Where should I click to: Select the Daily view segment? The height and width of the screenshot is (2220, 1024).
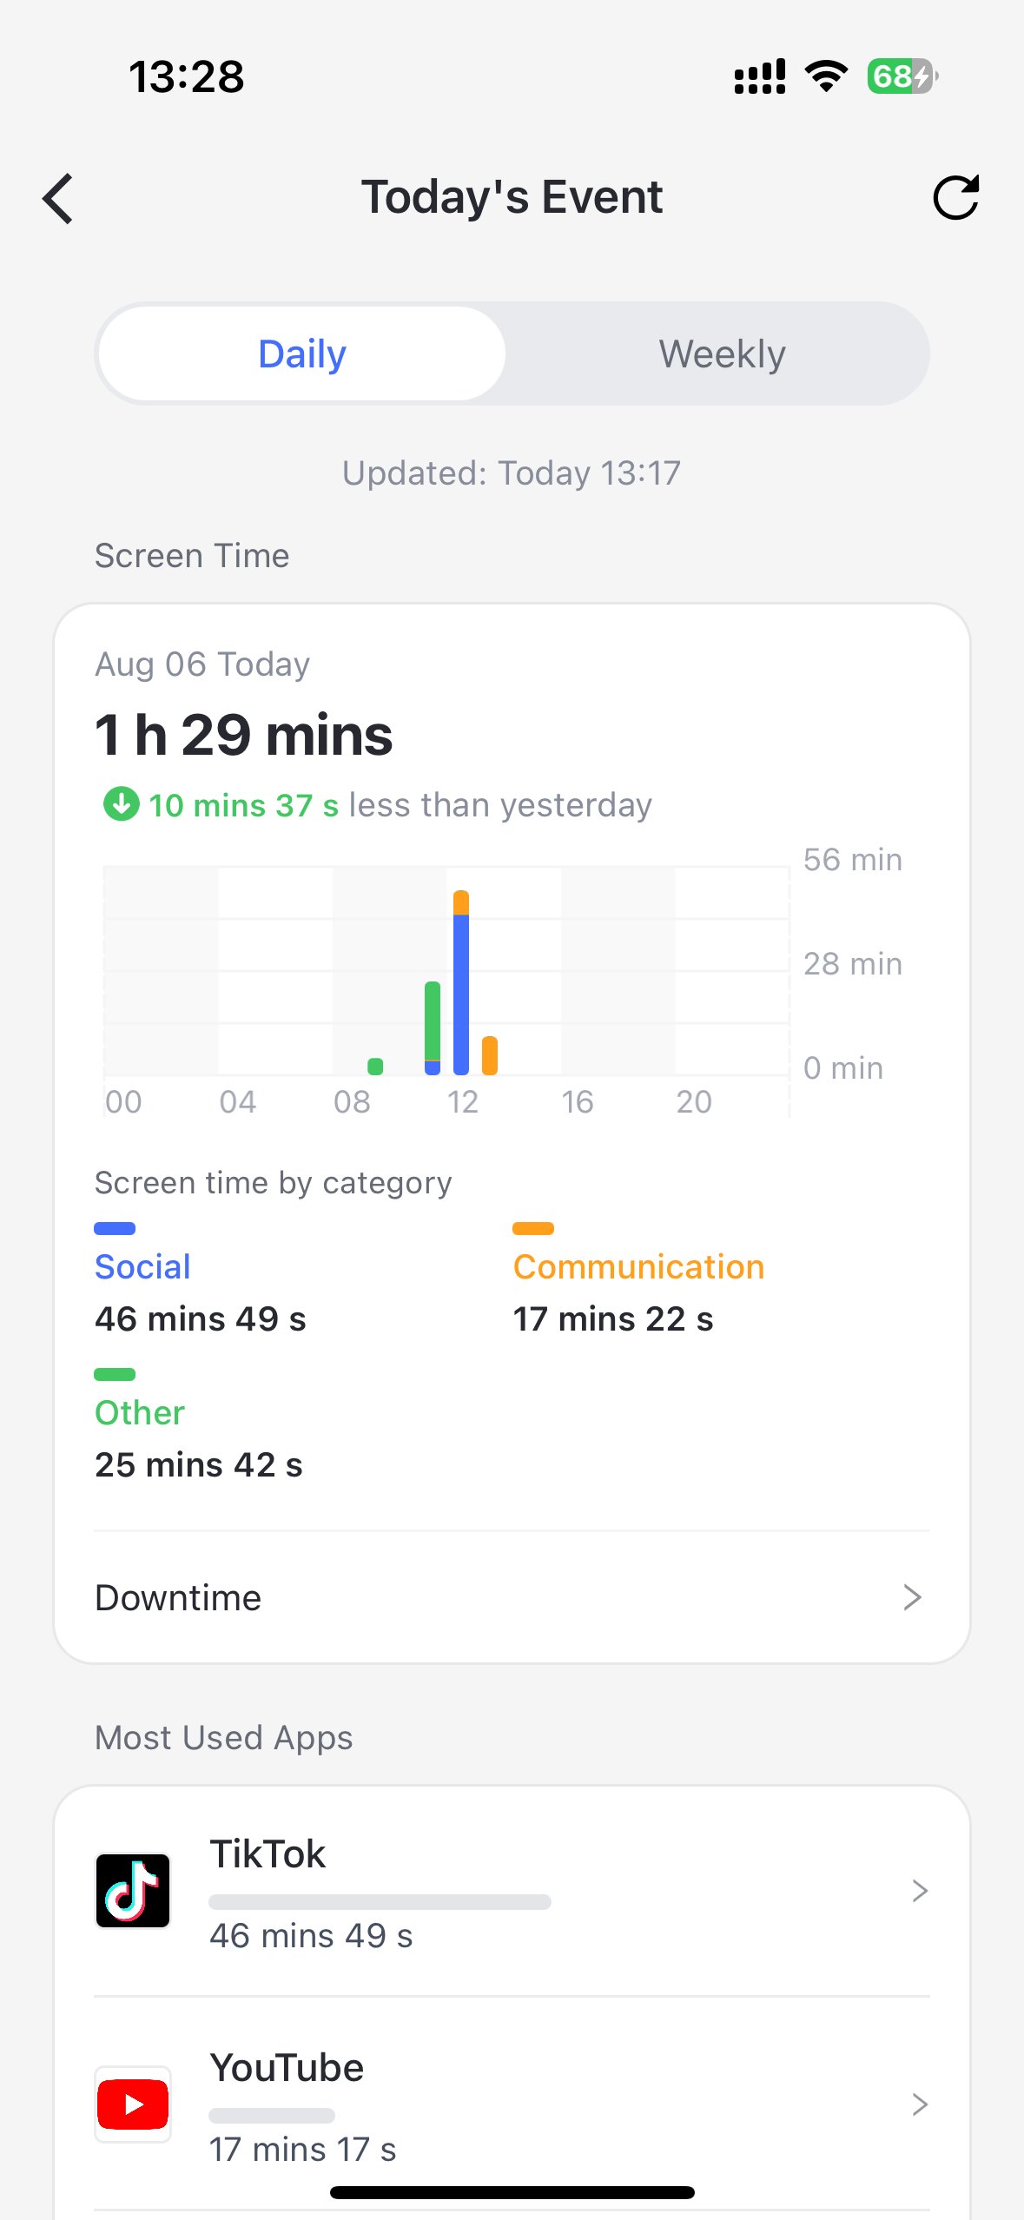302,354
